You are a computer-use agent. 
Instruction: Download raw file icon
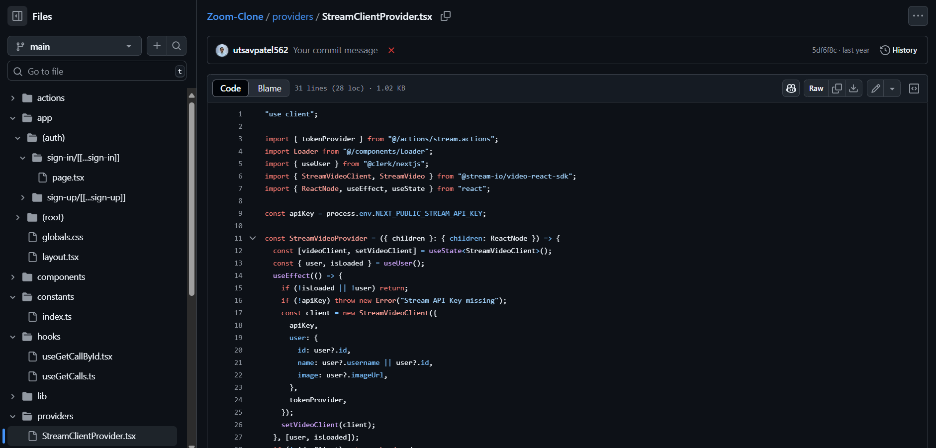[853, 88]
